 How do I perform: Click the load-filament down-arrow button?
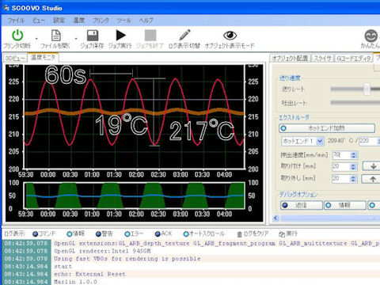click(x=373, y=166)
